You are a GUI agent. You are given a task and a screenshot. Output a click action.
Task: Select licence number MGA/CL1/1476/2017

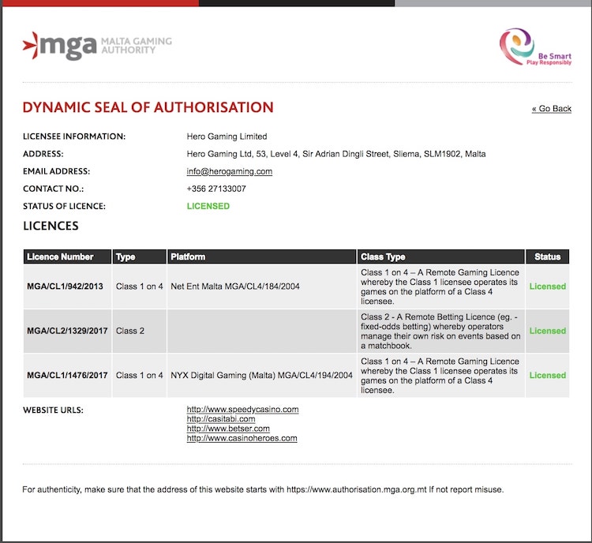67,376
